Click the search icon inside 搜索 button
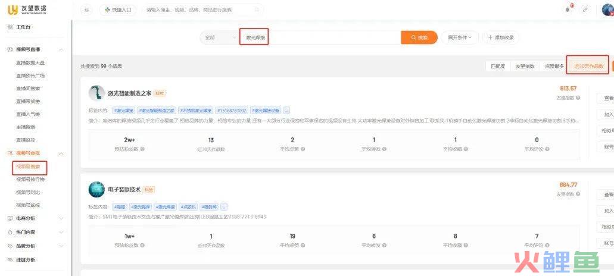 coord(413,37)
